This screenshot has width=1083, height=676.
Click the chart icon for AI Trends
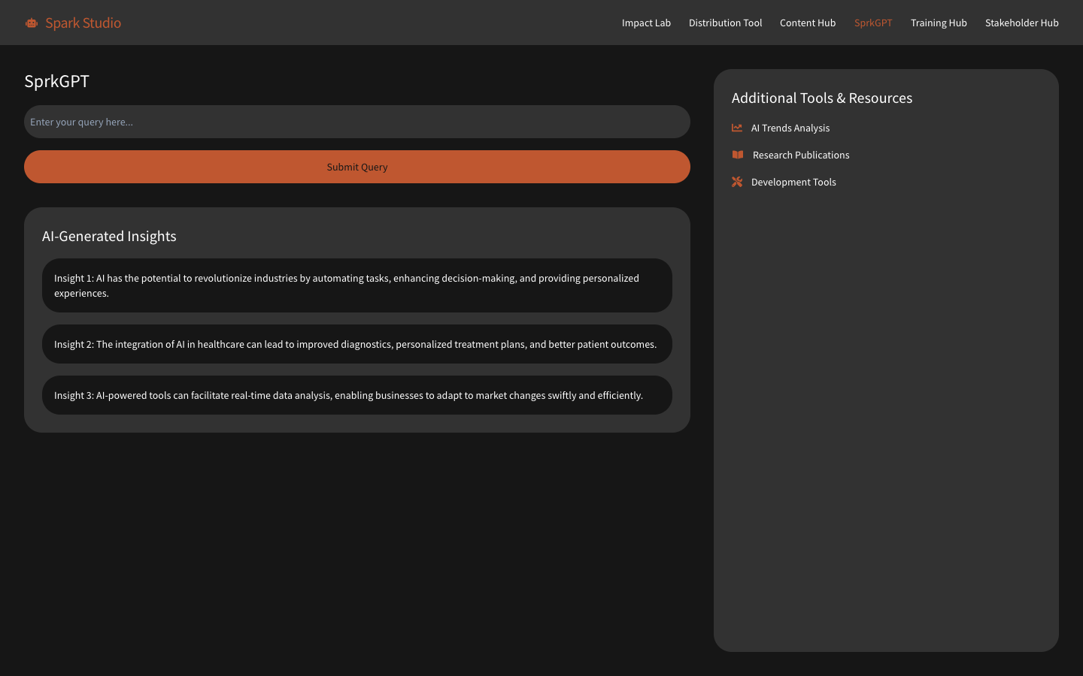(737, 128)
